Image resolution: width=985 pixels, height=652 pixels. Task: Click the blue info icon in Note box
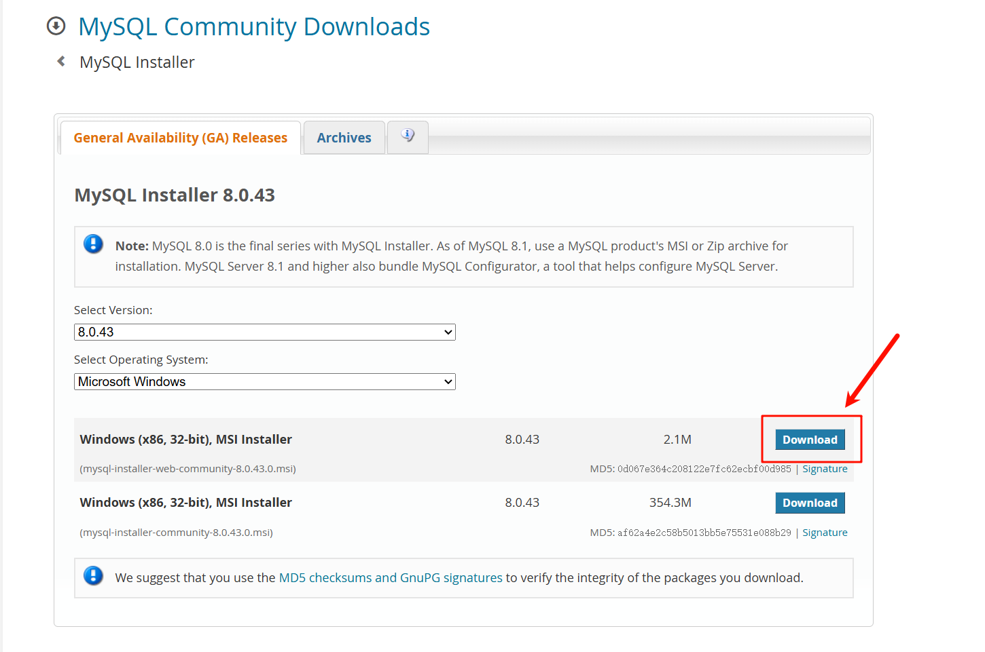(93, 244)
